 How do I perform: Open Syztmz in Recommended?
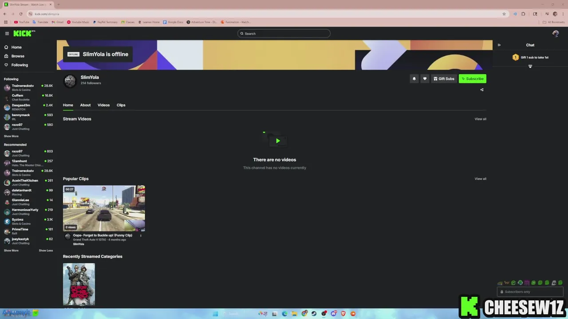(28, 221)
